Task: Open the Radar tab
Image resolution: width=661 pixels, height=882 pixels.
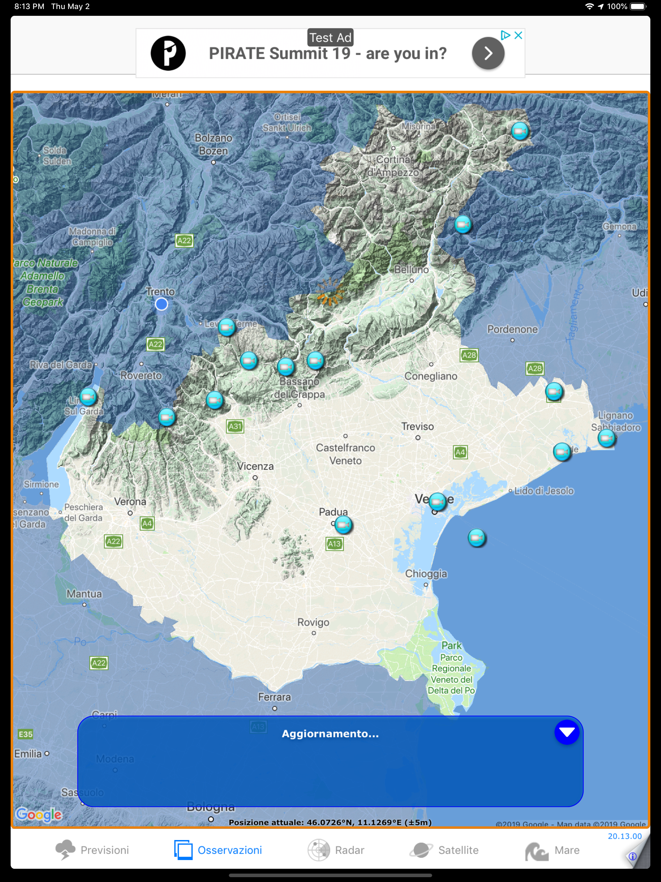Action: click(336, 850)
